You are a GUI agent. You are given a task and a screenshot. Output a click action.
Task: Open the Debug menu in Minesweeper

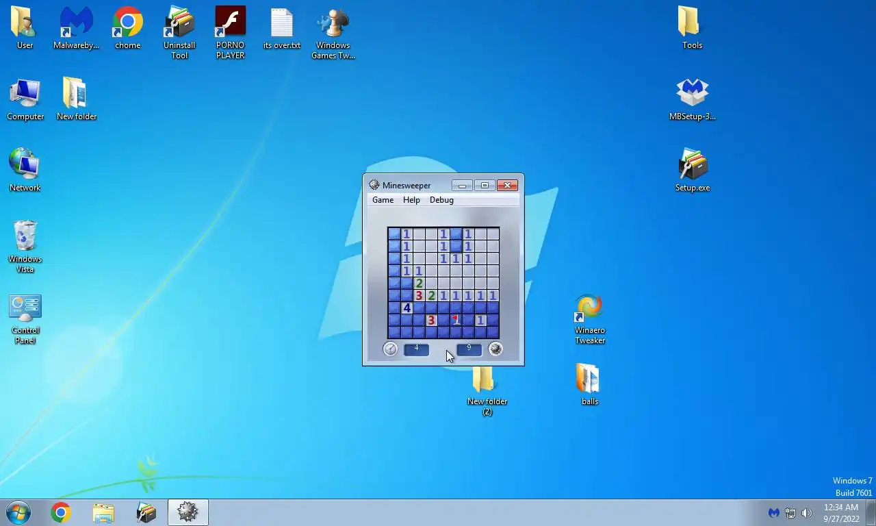click(441, 200)
